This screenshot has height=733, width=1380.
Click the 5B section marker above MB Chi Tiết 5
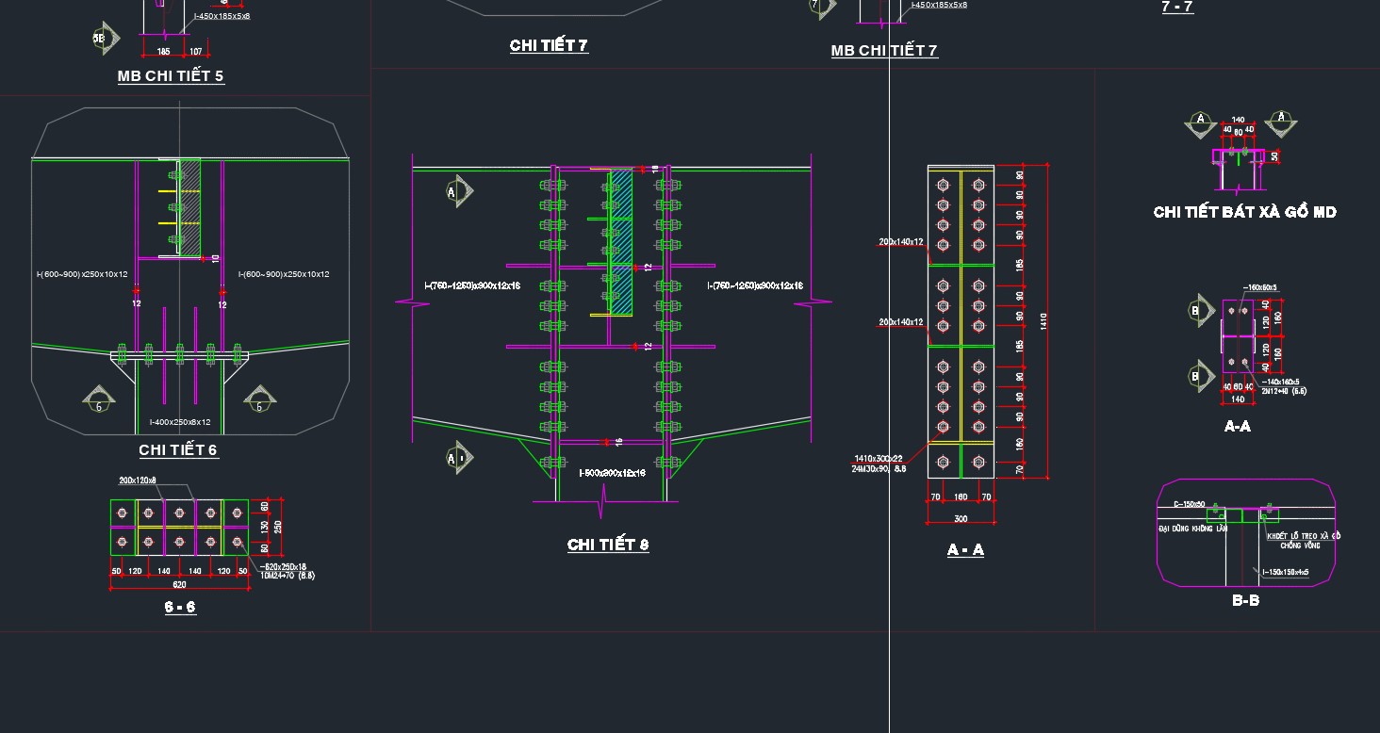point(103,39)
